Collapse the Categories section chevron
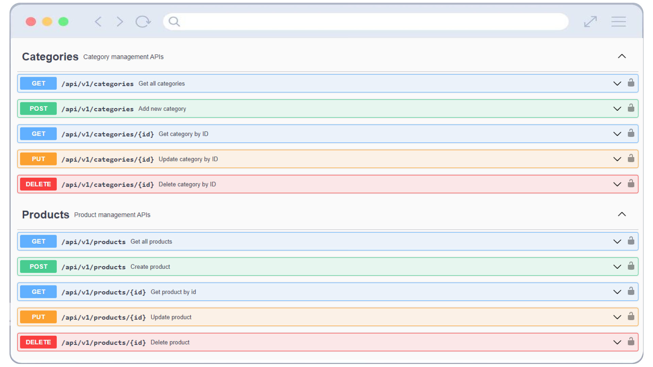 (622, 56)
